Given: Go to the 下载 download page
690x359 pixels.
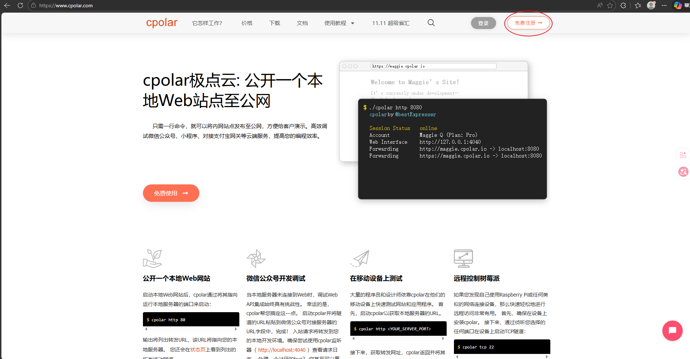Looking at the screenshot, I should (275, 23).
